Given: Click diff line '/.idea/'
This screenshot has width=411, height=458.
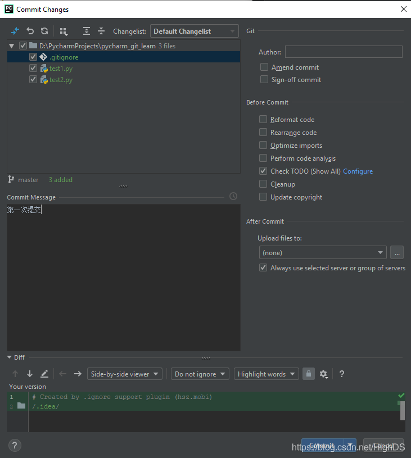Looking at the screenshot, I should (46, 406).
